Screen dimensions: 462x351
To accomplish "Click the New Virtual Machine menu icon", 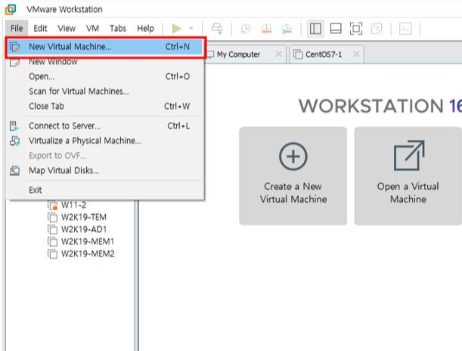I will click(x=14, y=47).
